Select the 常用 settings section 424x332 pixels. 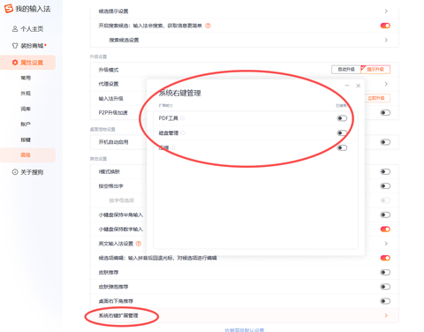(x=26, y=78)
